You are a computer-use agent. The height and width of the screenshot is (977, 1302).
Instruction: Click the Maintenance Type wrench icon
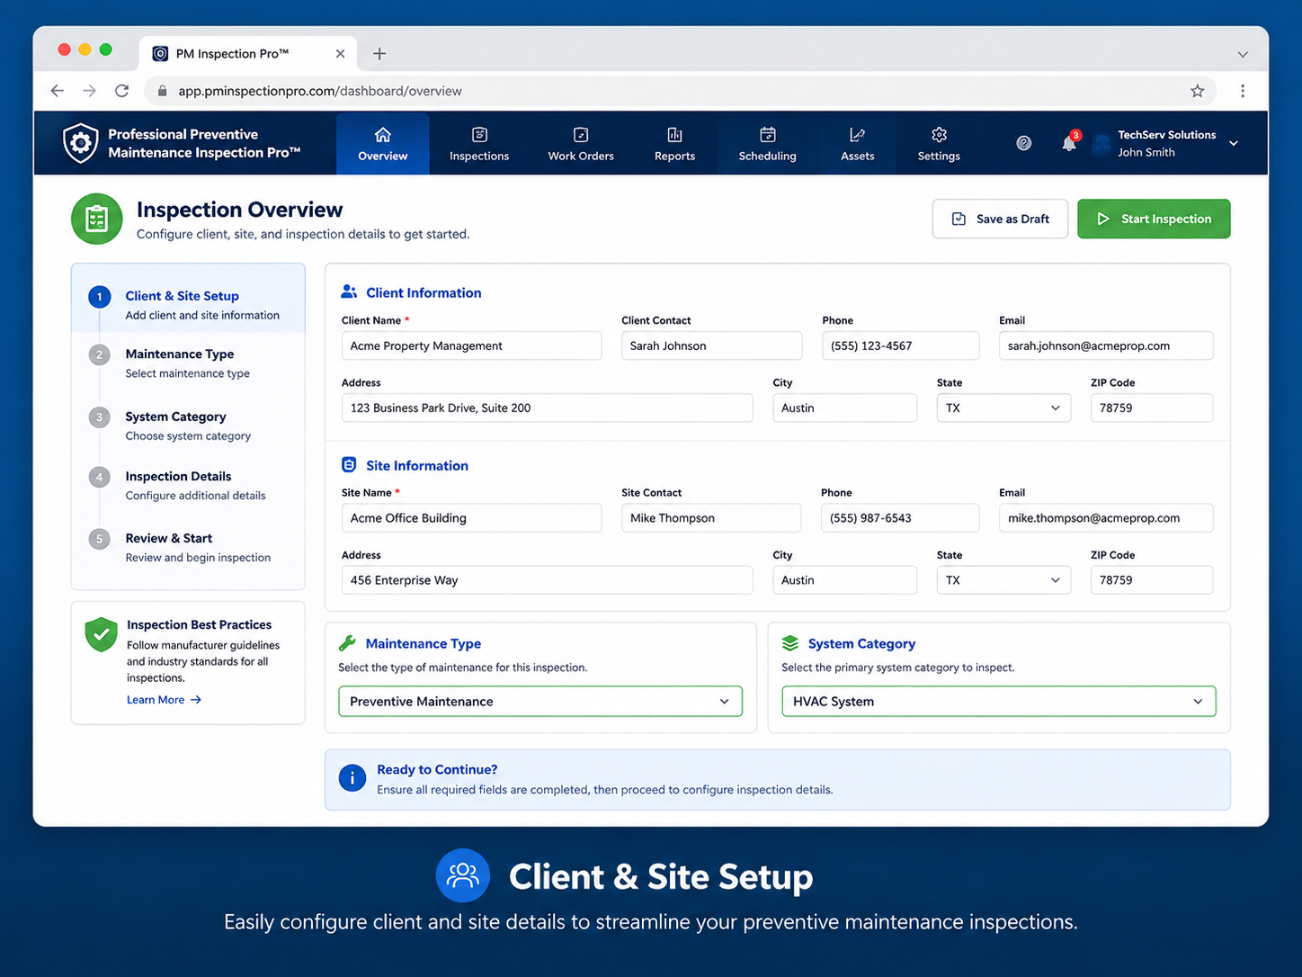click(347, 643)
